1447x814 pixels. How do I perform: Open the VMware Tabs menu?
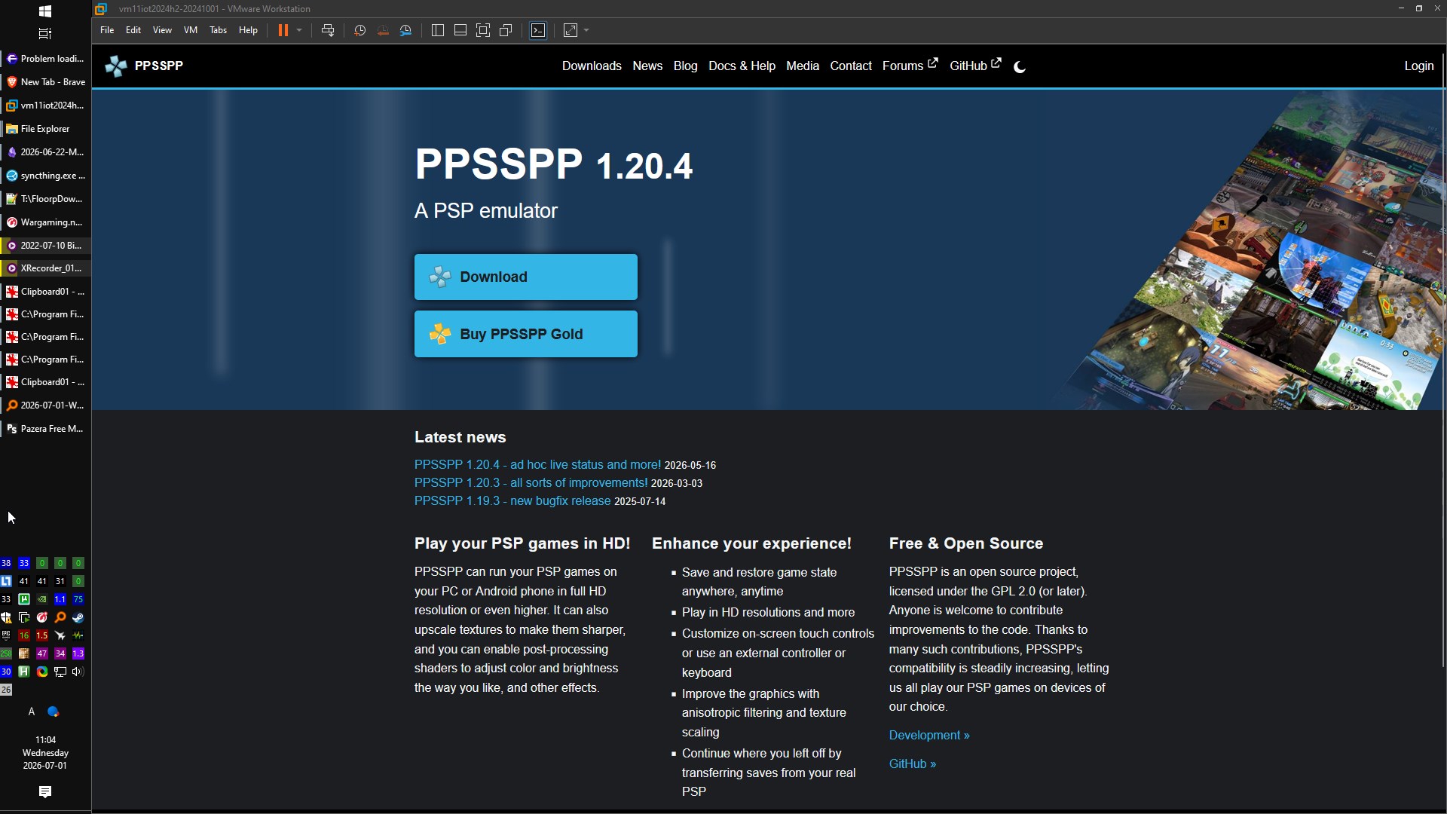(219, 30)
